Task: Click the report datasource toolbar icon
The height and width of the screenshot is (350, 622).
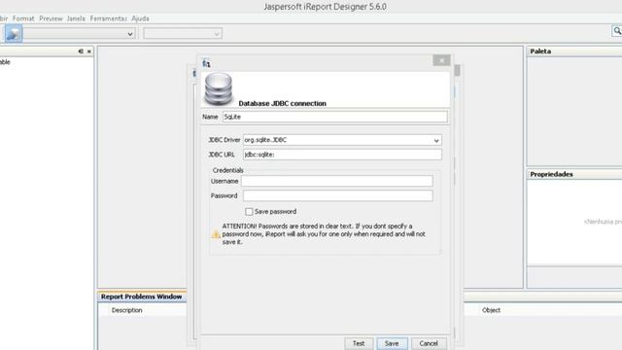Action: pyautogui.click(x=14, y=34)
